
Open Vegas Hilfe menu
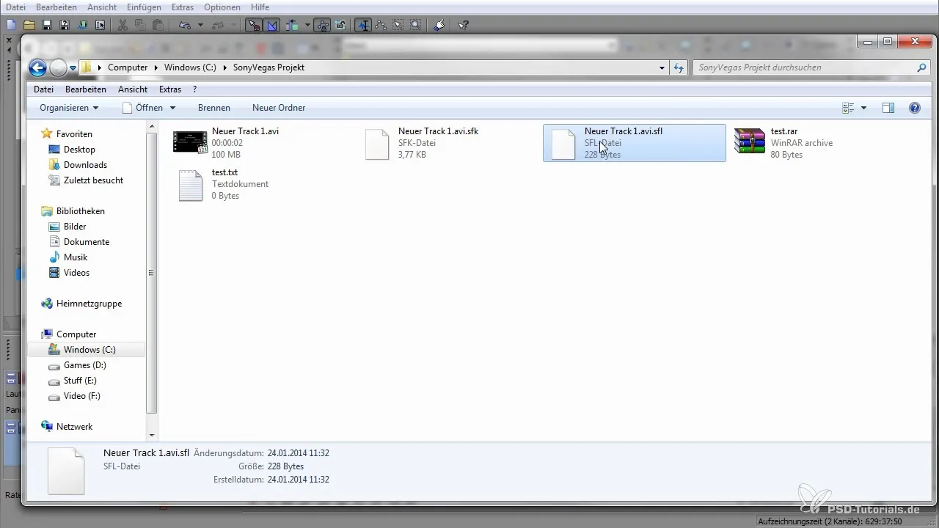click(x=260, y=7)
